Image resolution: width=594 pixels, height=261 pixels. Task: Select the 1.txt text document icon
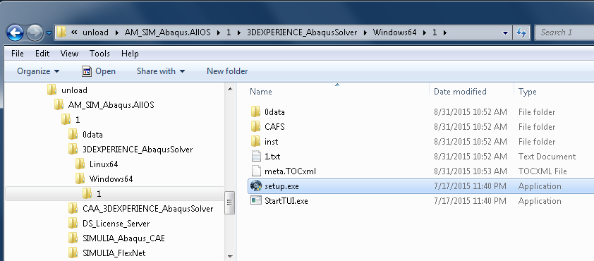[257, 157]
